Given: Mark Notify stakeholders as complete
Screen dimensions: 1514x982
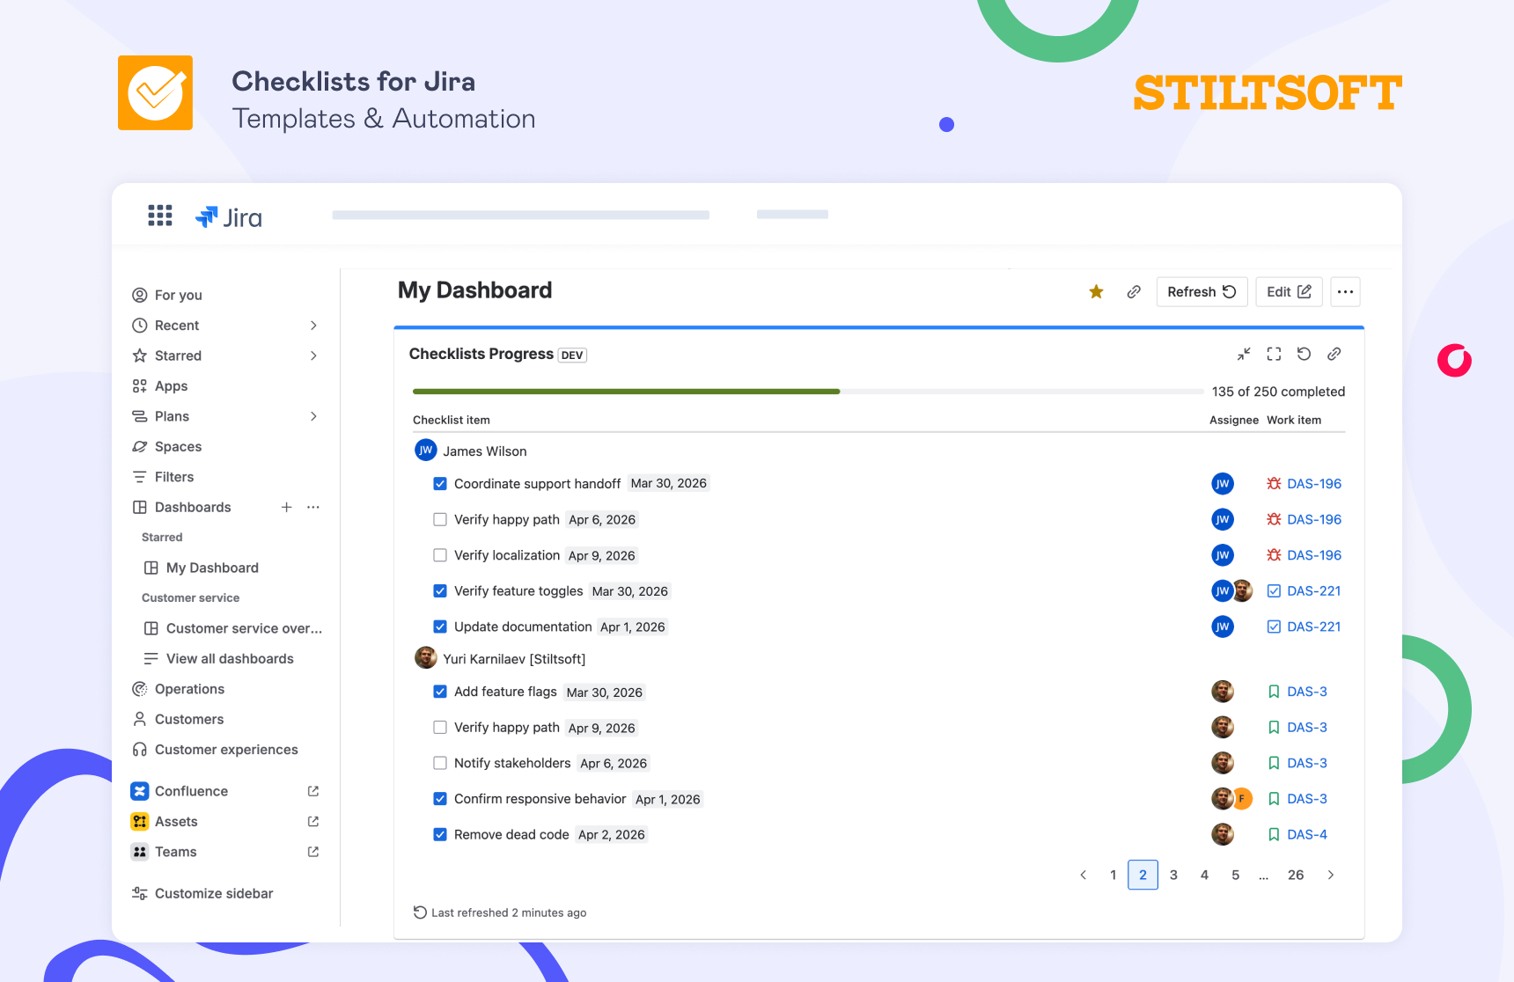Looking at the screenshot, I should pos(440,763).
